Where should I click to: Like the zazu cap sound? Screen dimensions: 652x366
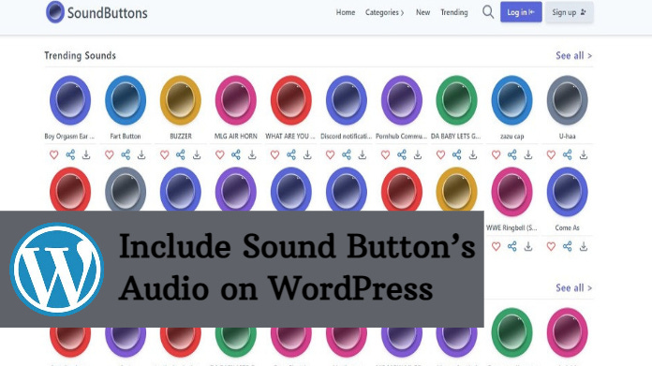click(x=496, y=155)
